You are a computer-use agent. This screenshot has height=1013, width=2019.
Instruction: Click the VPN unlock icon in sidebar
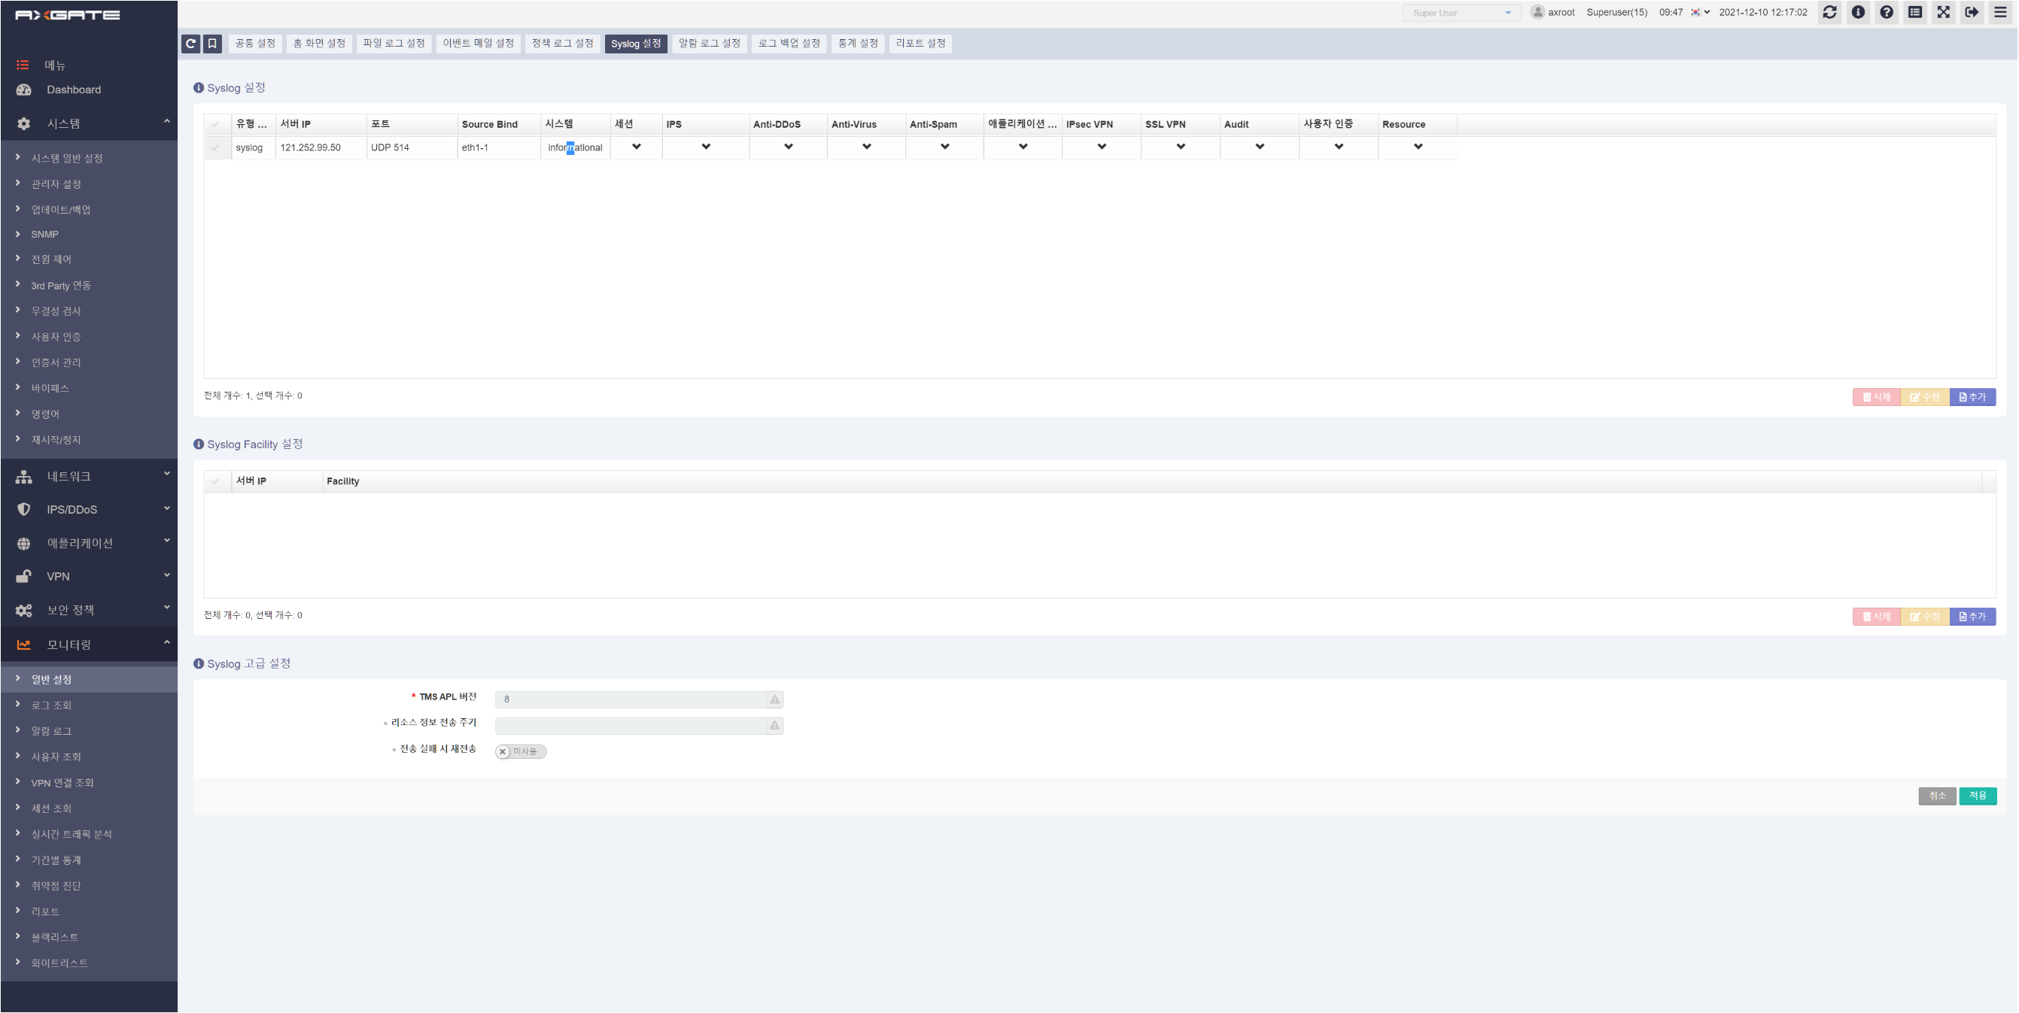coord(23,577)
